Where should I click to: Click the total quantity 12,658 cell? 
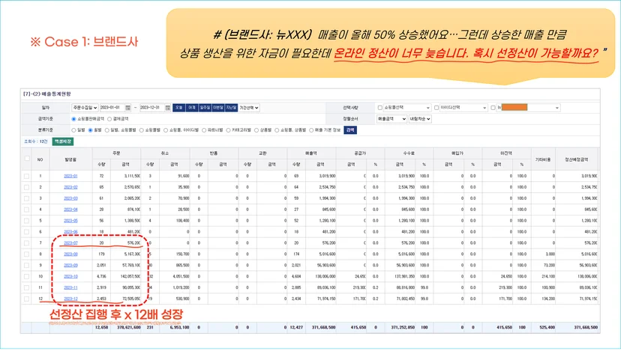[101, 327]
